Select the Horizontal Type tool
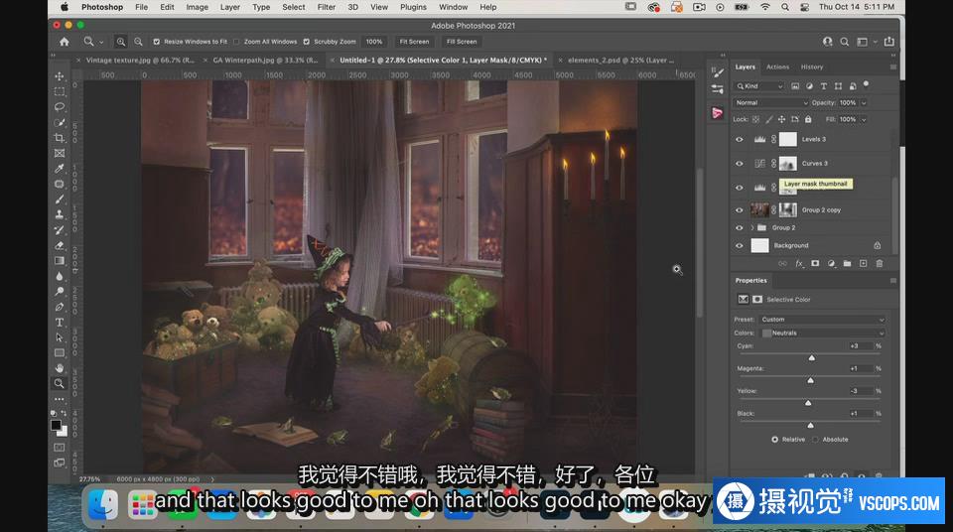953x532 pixels. [59, 323]
